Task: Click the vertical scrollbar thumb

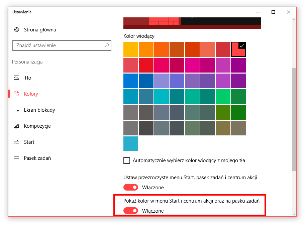Action: 294,119
